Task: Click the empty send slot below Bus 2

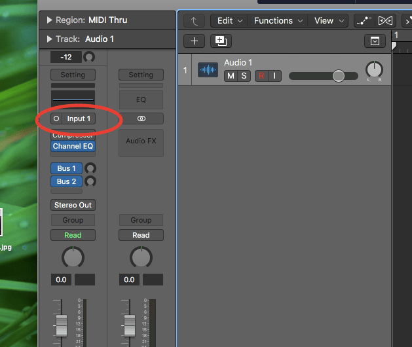Action: pos(66,191)
